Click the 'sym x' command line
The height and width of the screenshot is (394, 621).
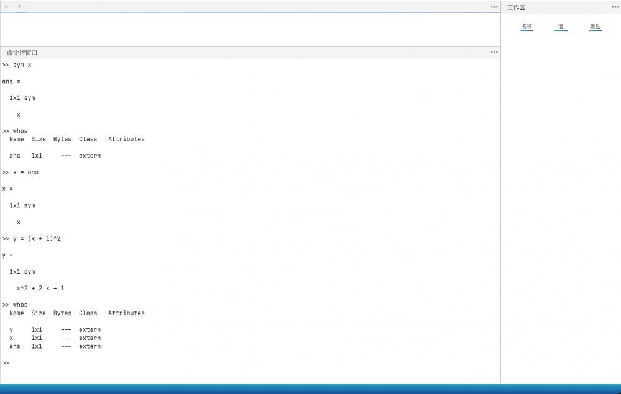(x=22, y=65)
